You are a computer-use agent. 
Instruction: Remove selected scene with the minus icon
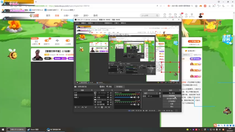click(79, 107)
